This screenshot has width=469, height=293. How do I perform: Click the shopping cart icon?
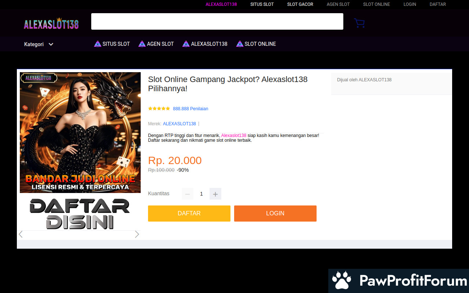click(359, 23)
